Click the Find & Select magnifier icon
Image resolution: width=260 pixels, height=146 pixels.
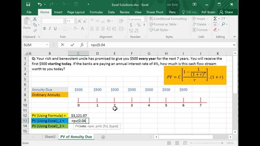click(x=223, y=24)
